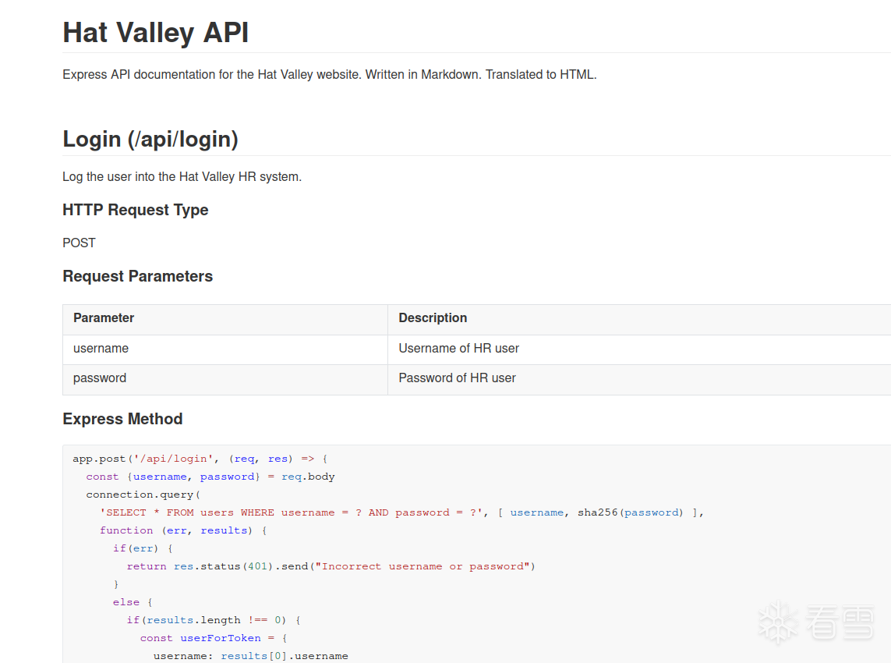Select the "Request Parameters" heading
The width and height of the screenshot is (891, 663).
coord(137,276)
